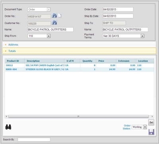This screenshot has height=144, width=159.
Task: Click the Search By input box
Action: (x=34, y=140)
